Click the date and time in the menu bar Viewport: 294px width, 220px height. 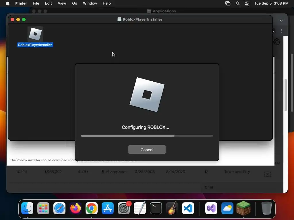point(271,3)
